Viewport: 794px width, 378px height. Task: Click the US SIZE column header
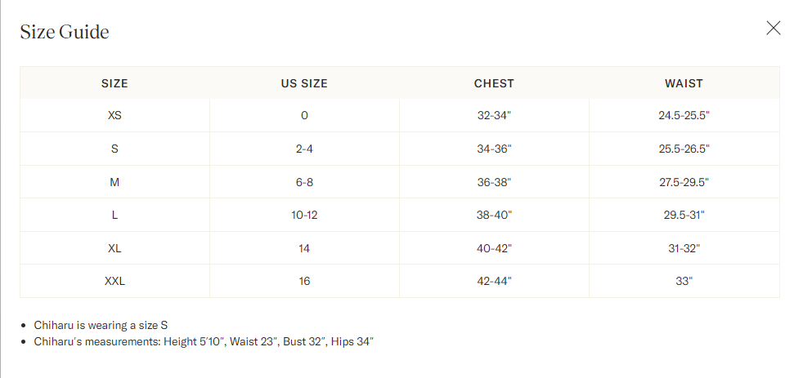pyautogui.click(x=304, y=83)
